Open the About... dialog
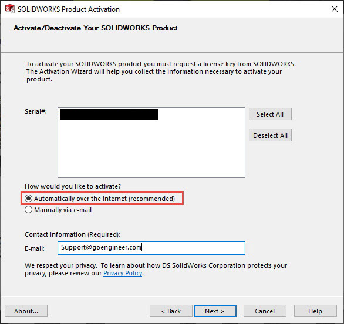 26,311
